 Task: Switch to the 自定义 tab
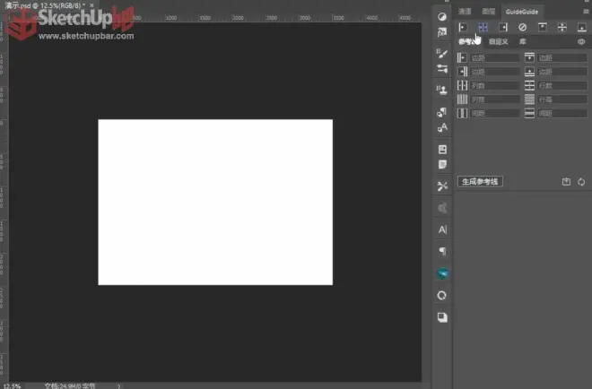[x=499, y=42]
